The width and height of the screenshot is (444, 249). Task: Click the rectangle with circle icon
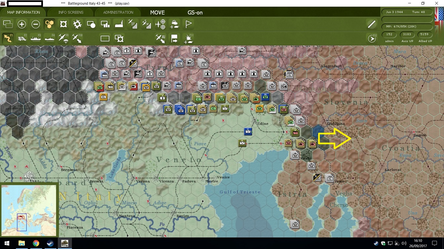click(91, 24)
